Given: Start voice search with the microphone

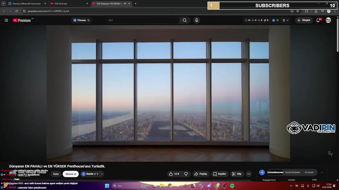Looking at the screenshot, I should (197, 20).
